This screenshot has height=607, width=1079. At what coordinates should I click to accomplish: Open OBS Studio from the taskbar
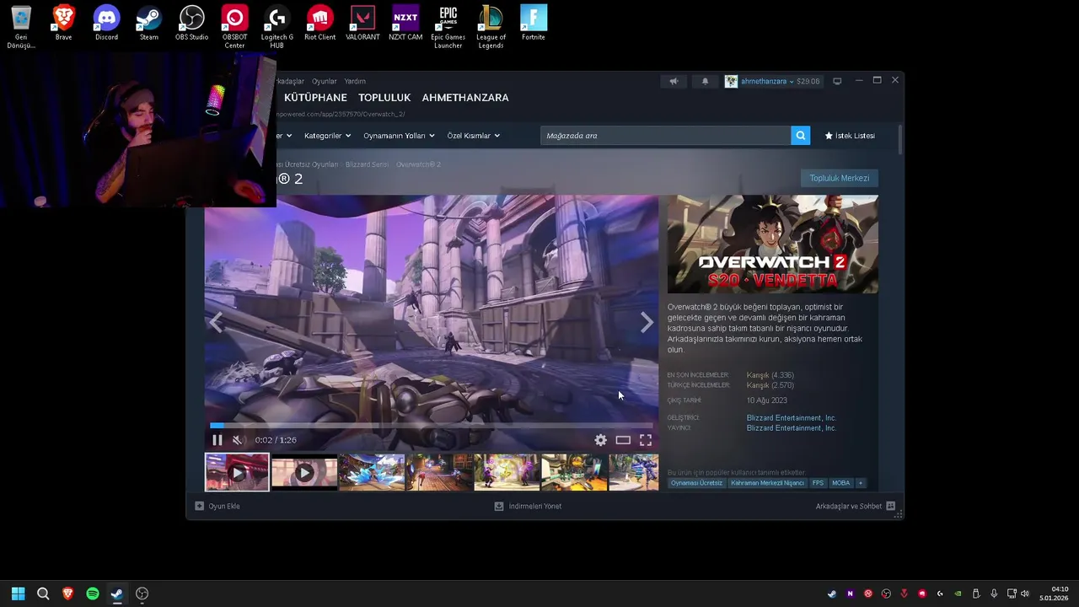142,594
